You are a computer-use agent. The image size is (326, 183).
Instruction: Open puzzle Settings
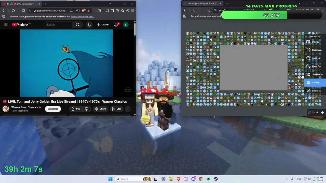click(315, 83)
